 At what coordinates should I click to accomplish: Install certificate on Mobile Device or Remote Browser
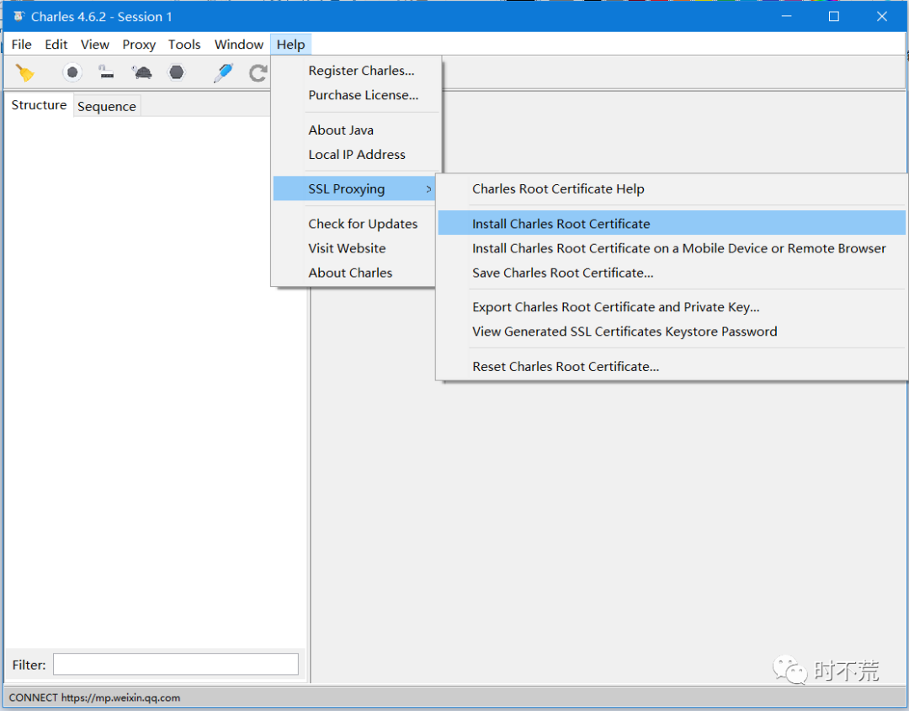[x=672, y=248]
